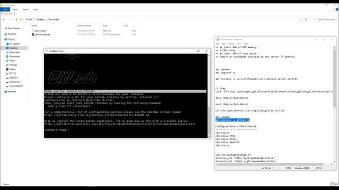Select Quick access in the navigation pane
The height and width of the screenshot is (190, 339).
[x=14, y=28]
